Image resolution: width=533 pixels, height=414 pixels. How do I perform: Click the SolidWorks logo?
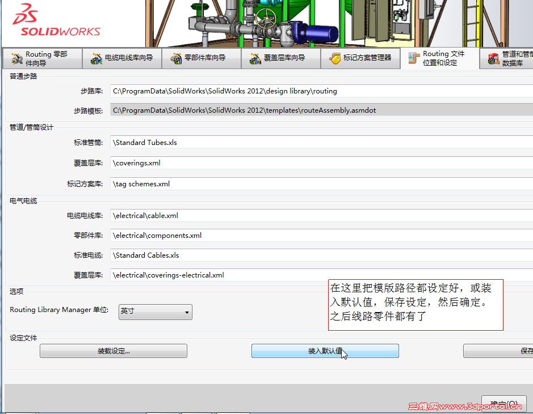[x=56, y=20]
